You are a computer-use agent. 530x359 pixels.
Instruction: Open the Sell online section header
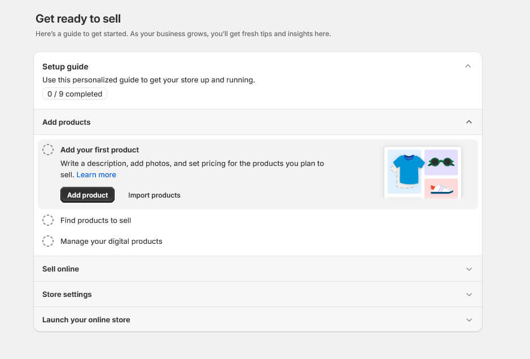[60, 269]
